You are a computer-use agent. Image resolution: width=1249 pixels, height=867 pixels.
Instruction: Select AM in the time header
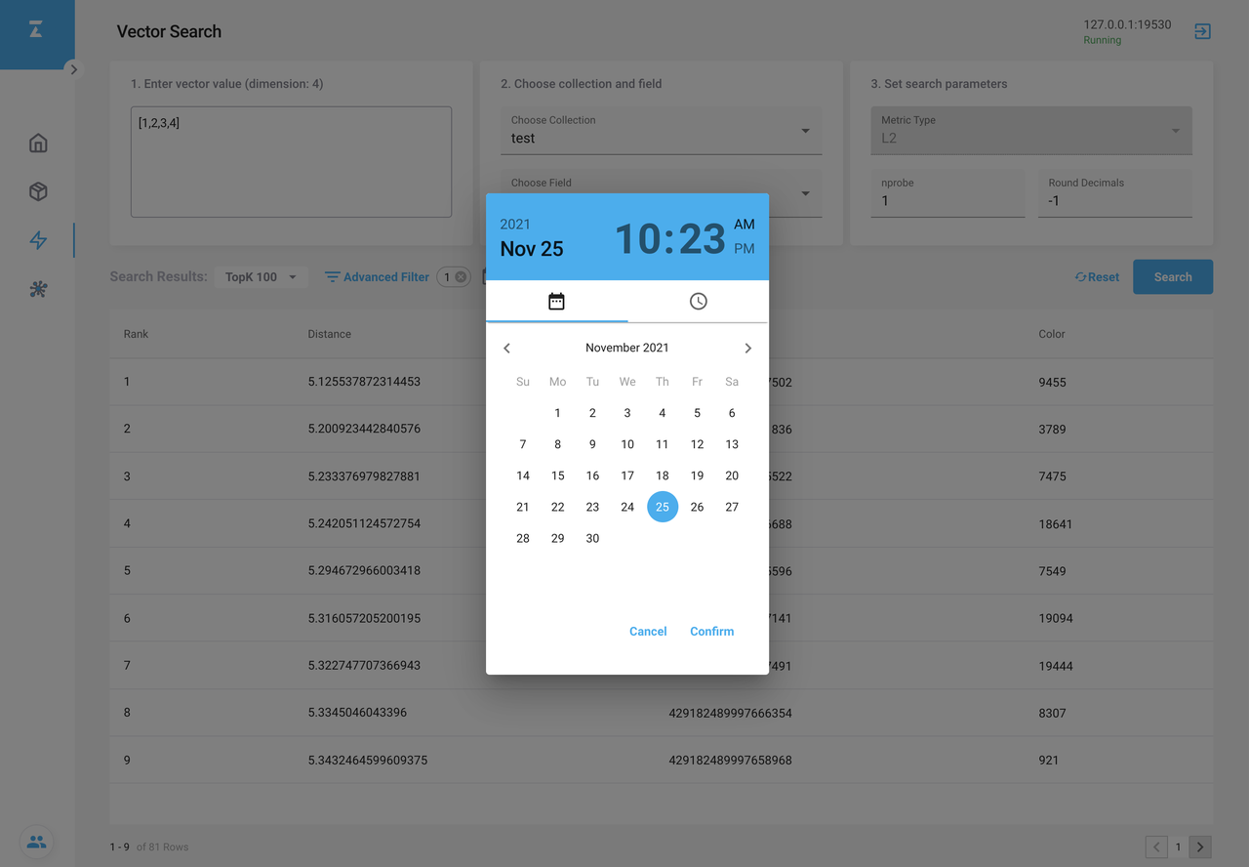[x=744, y=225]
